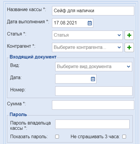Add new Статья with green plus
The height and width of the screenshot is (144, 140).
pos(129,35)
